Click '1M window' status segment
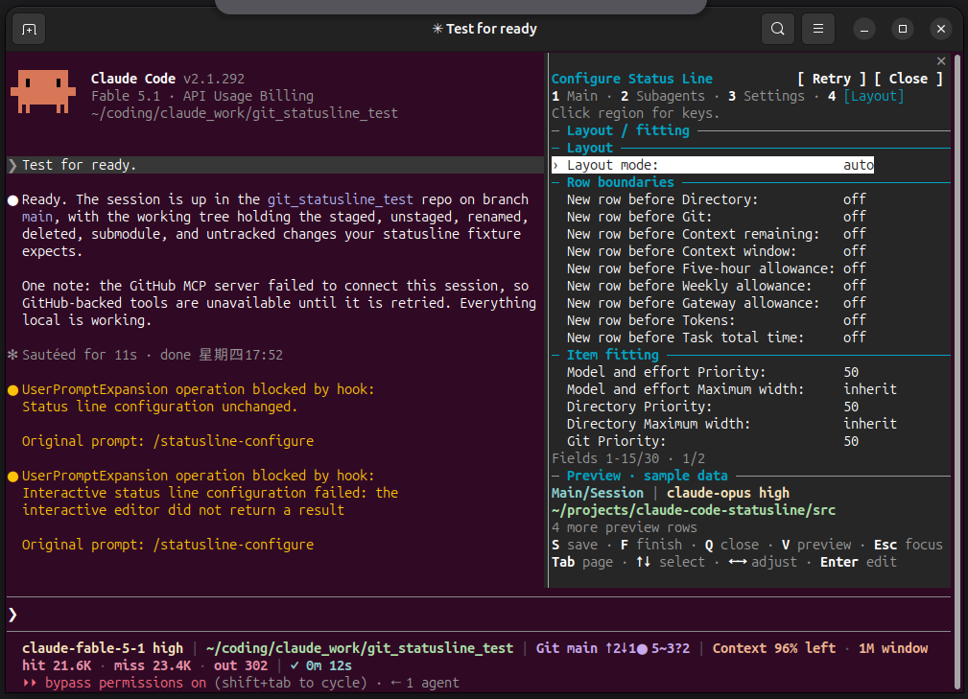This screenshot has height=699, width=968. click(x=892, y=648)
